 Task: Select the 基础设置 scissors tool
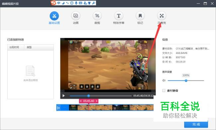tap(54, 16)
